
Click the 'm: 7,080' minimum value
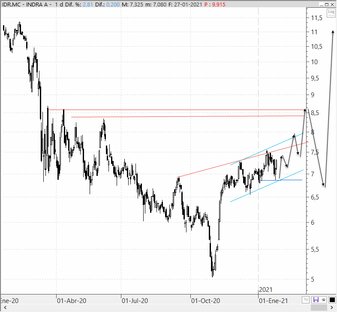(x=156, y=4)
